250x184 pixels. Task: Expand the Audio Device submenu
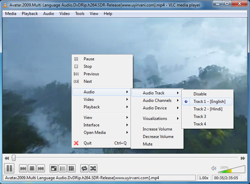156,108
